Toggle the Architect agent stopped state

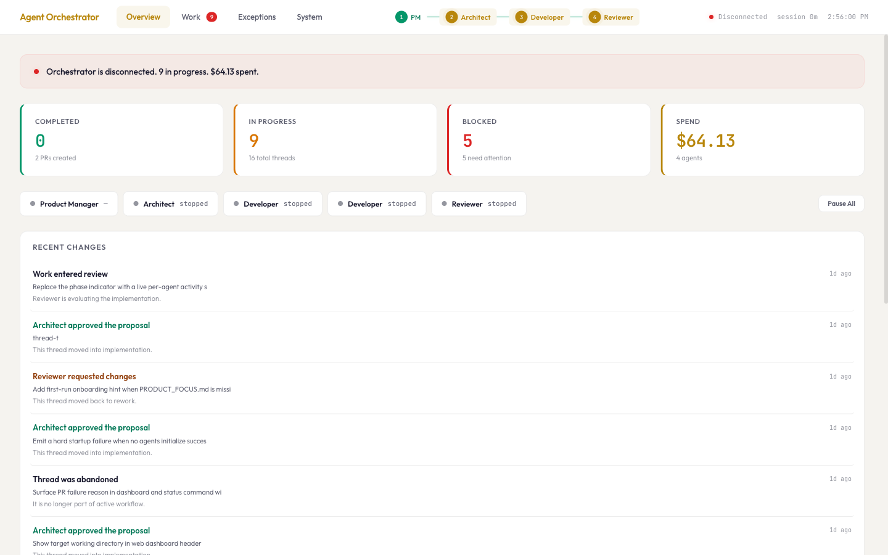[x=170, y=203]
